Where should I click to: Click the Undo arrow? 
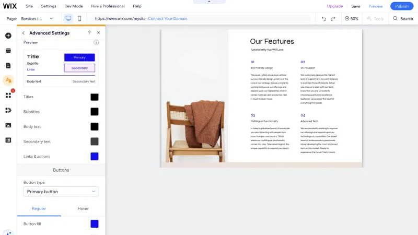(323, 19)
